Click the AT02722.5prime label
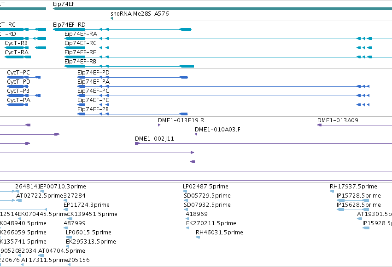392x267 pixels. 40,196
